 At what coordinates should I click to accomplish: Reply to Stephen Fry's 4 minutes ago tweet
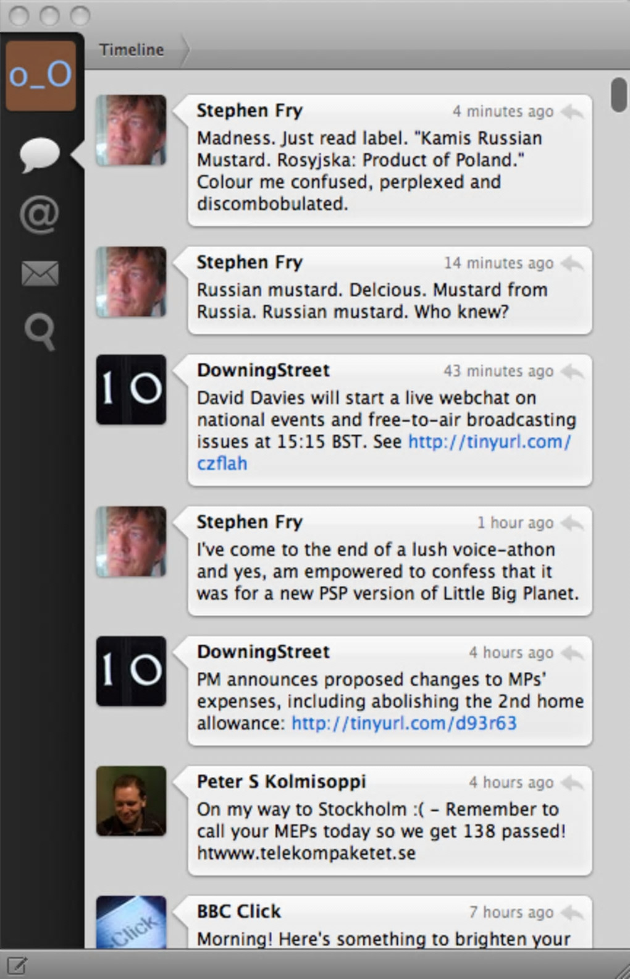(x=573, y=112)
